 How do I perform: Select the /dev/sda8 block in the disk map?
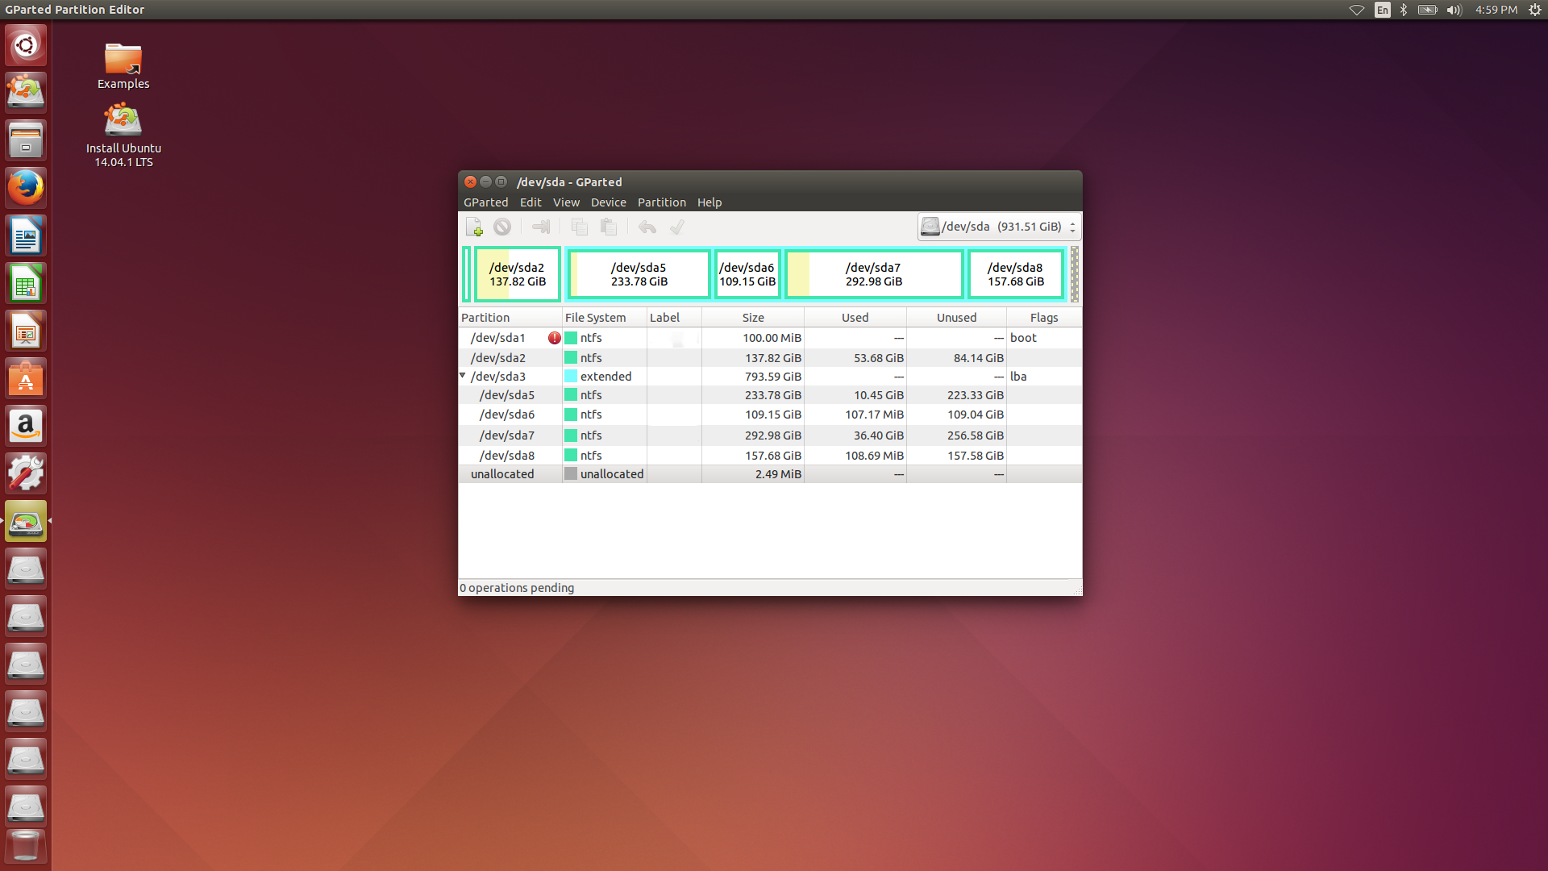1016,274
